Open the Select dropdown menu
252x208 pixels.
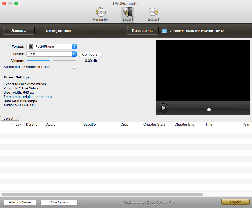10,118
